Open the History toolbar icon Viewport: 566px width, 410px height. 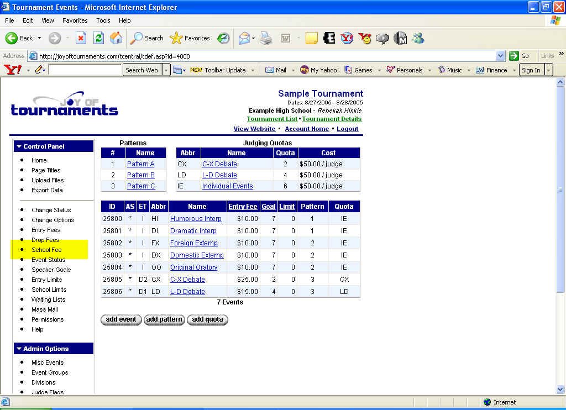point(223,38)
